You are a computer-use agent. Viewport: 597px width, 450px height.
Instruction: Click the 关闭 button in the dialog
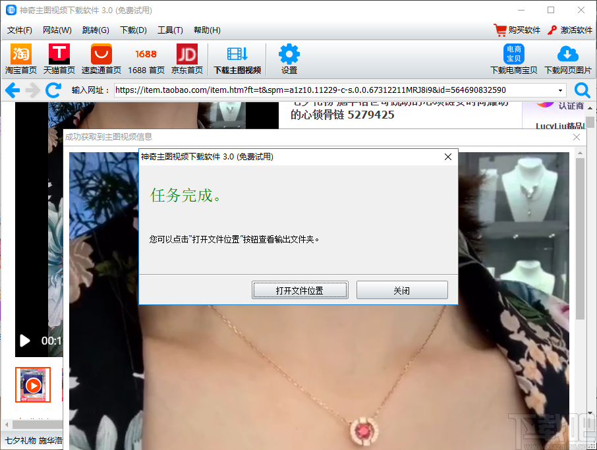pos(402,290)
